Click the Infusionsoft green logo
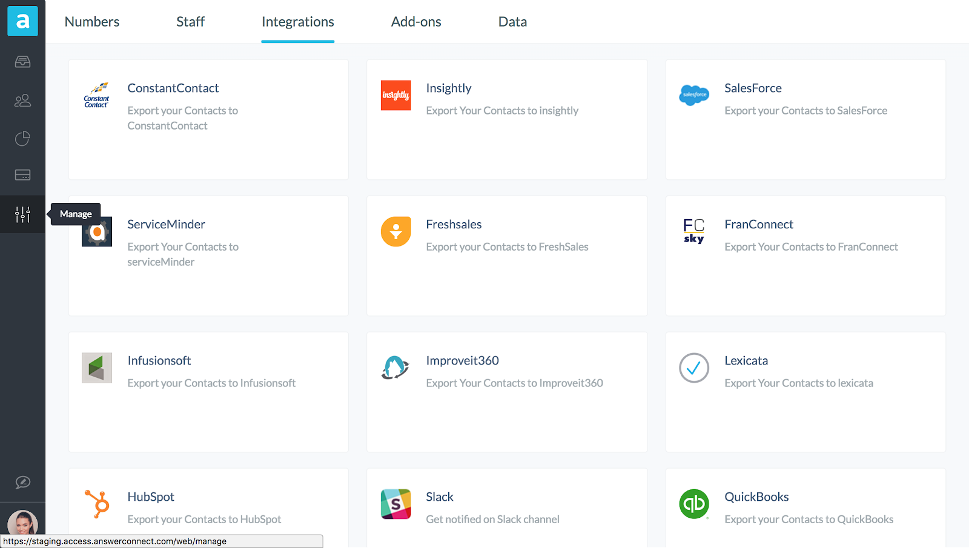The width and height of the screenshot is (969, 548). point(97,368)
